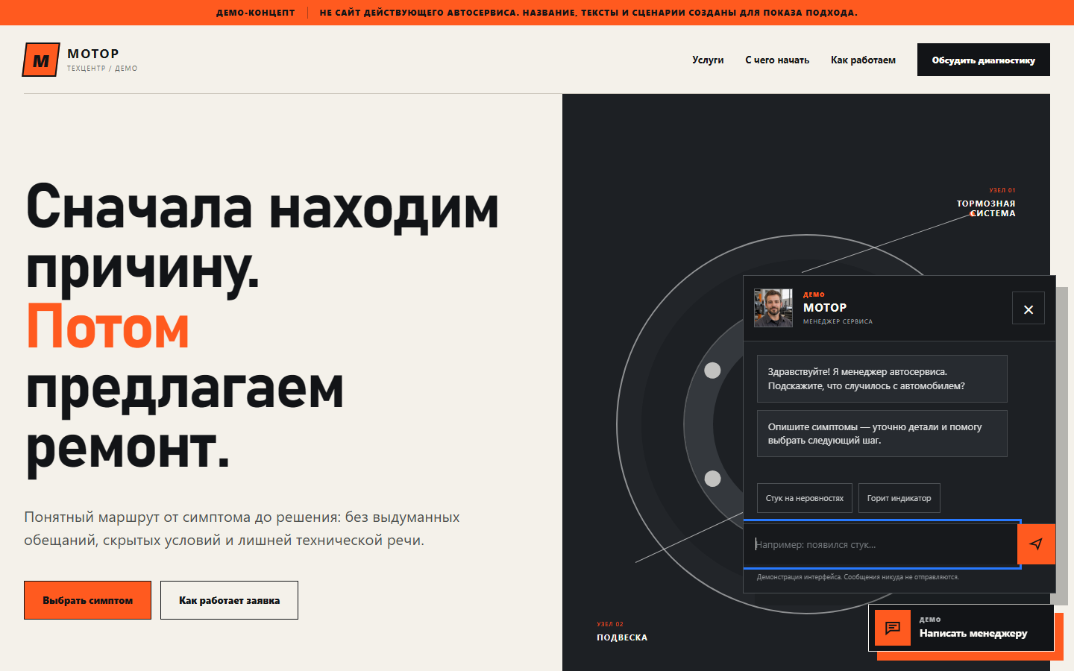Click Обсудить диагностику button

coord(984,60)
